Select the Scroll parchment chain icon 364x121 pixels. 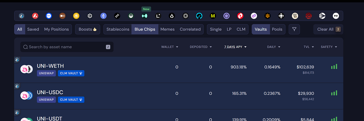[295, 16]
